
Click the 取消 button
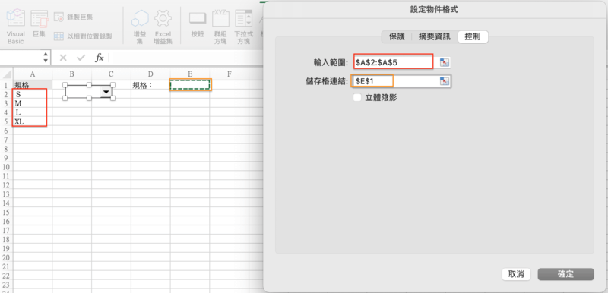(516, 274)
